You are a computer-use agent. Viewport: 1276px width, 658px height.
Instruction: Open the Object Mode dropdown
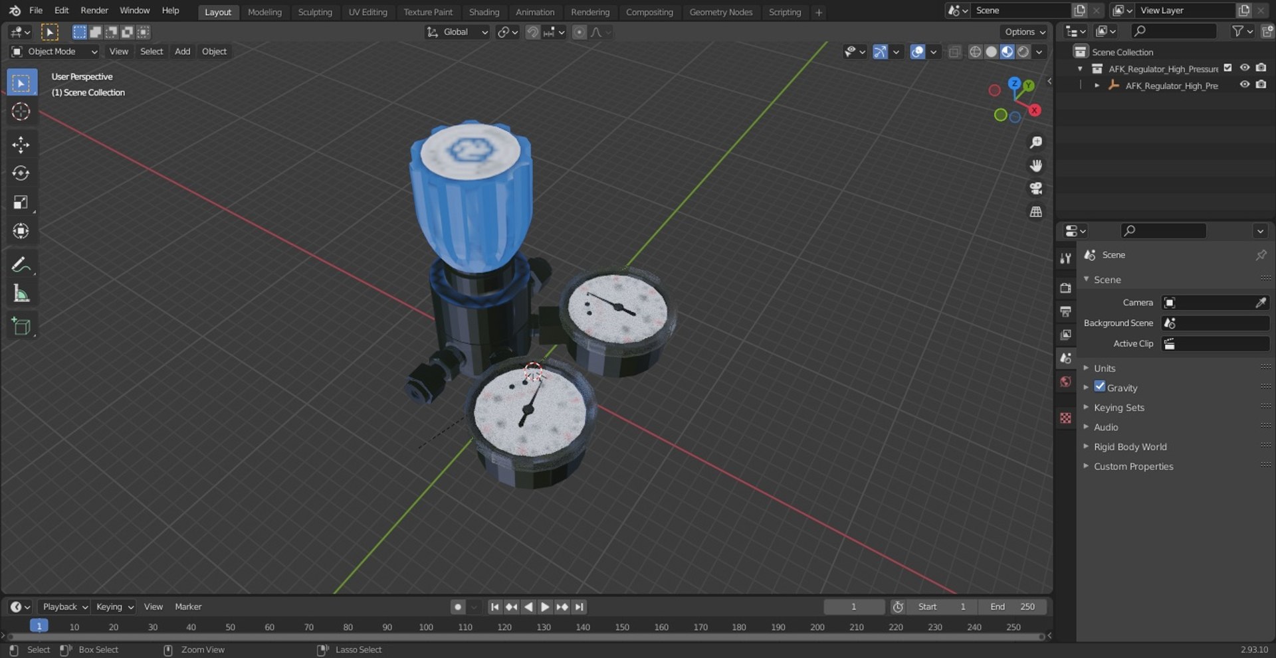[55, 52]
